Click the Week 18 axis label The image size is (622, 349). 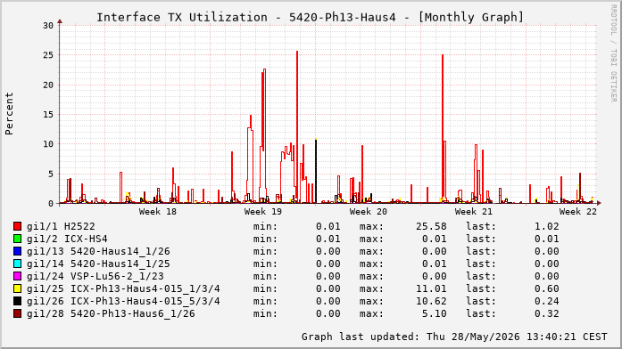[x=157, y=212]
